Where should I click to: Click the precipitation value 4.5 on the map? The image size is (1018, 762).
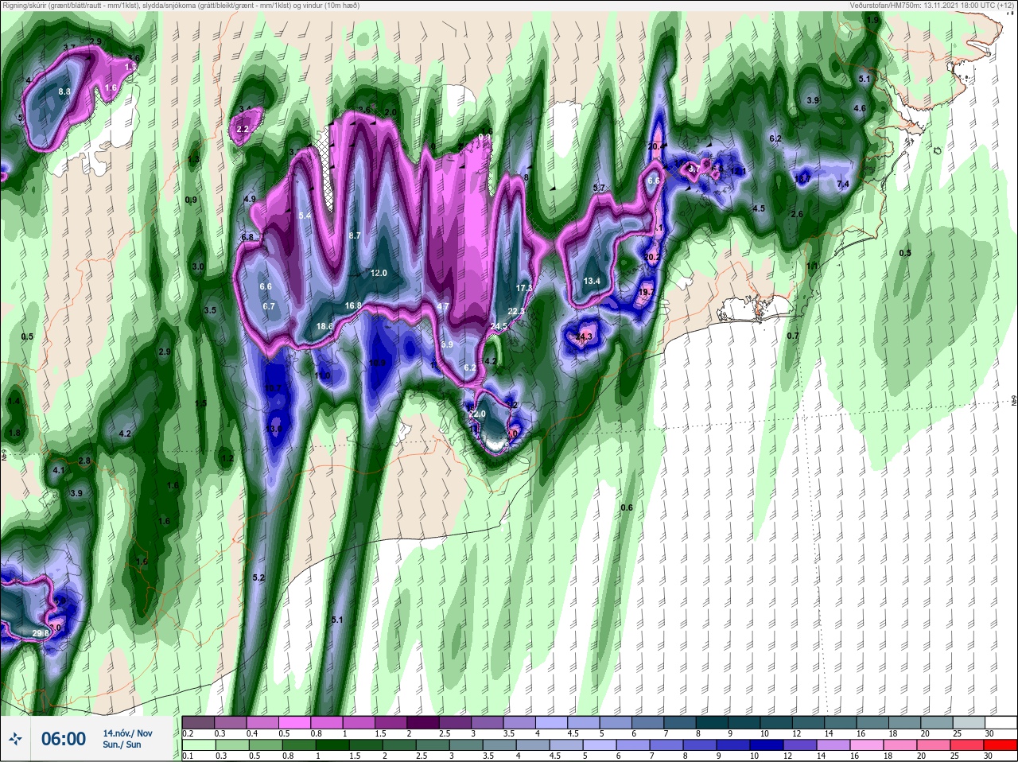pos(759,208)
